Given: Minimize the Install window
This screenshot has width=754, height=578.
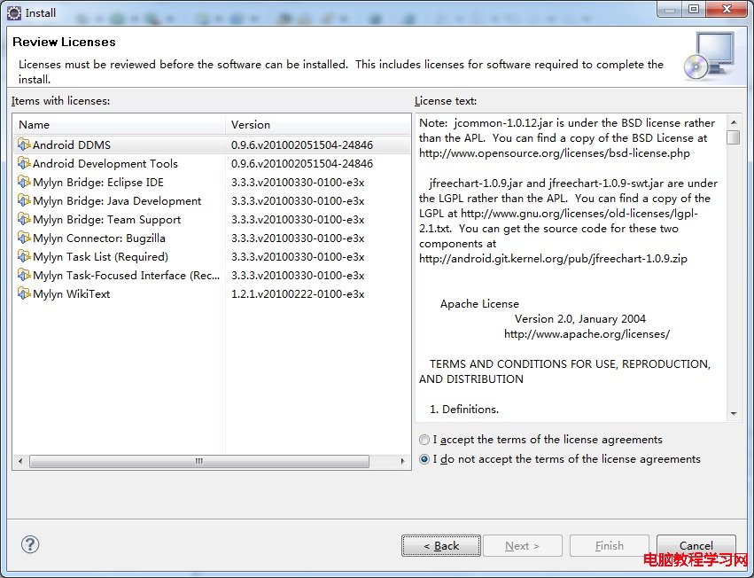Looking at the screenshot, I should (669, 9).
